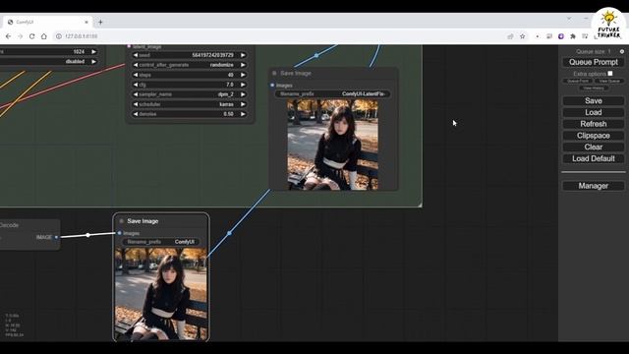Increase denoise with the right arrow

click(243, 114)
